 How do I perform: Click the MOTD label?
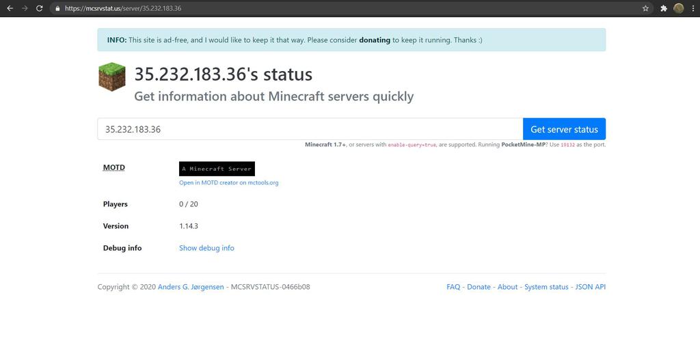pos(114,168)
